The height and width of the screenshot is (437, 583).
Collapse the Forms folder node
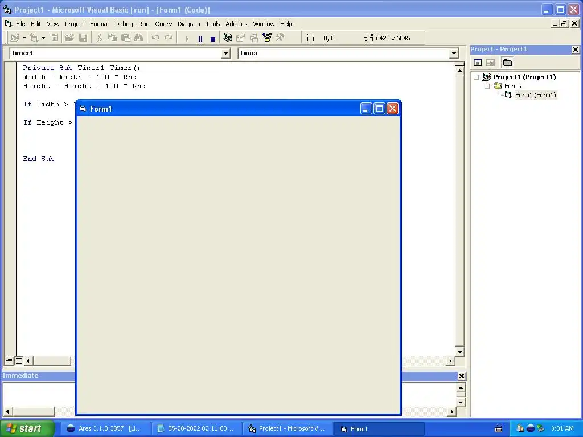pyautogui.click(x=487, y=86)
